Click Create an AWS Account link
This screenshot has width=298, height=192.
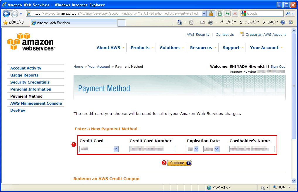[265, 35]
